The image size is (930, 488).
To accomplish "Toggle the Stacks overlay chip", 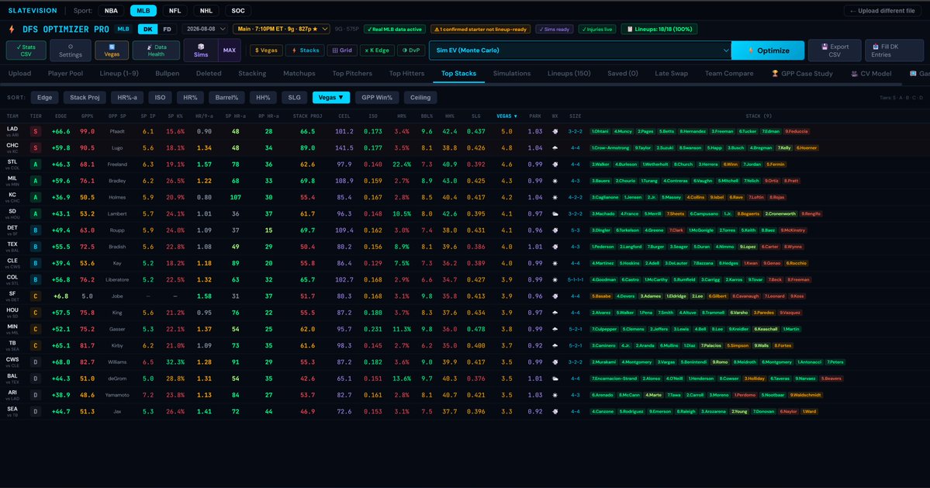I will [x=305, y=50].
